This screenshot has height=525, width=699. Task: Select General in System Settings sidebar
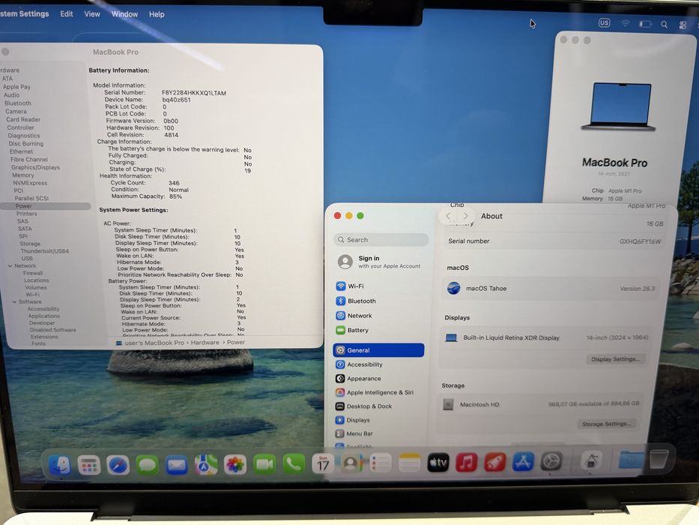click(378, 350)
